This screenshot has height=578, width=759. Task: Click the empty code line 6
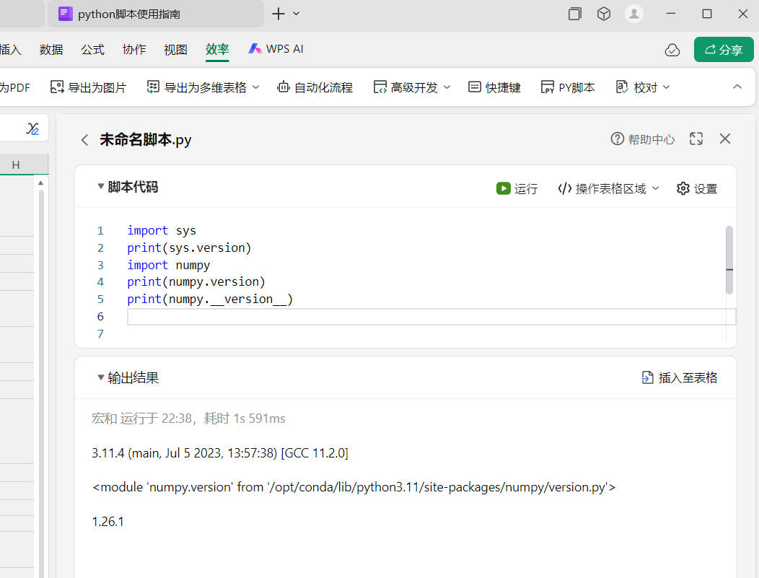coord(431,317)
